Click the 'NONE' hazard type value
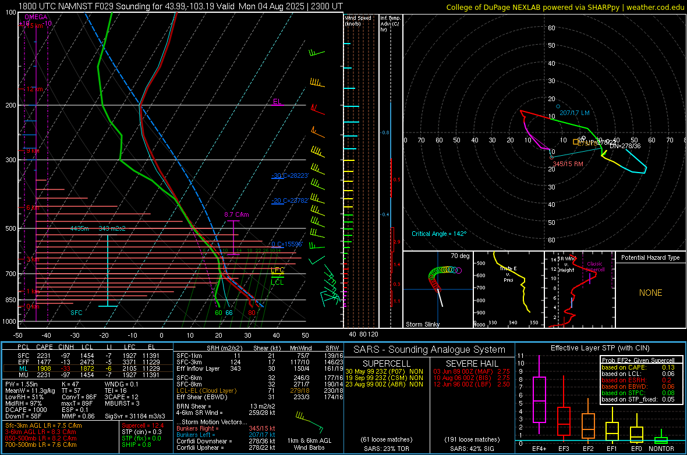The image size is (687, 455). (651, 293)
